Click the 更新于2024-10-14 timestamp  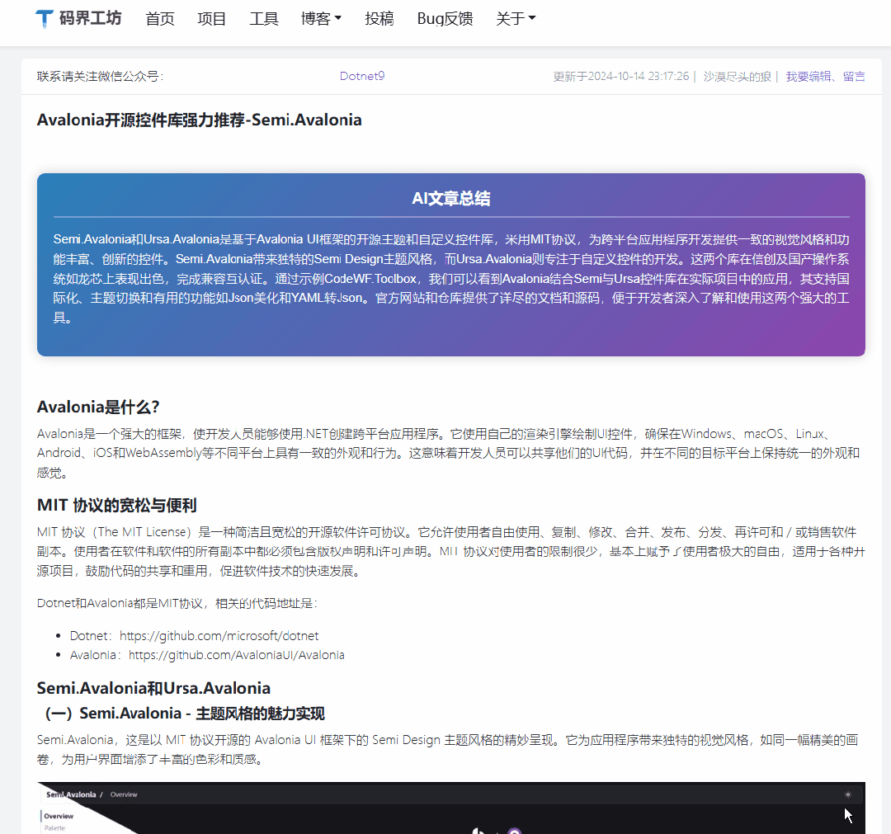pyautogui.click(x=621, y=77)
